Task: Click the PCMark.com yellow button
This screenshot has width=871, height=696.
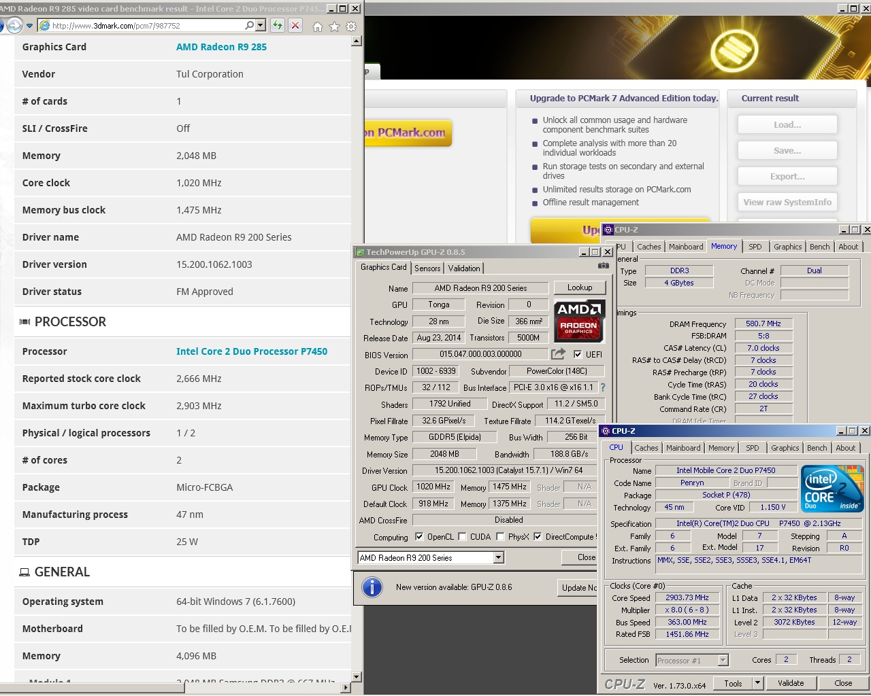Action: [x=408, y=133]
